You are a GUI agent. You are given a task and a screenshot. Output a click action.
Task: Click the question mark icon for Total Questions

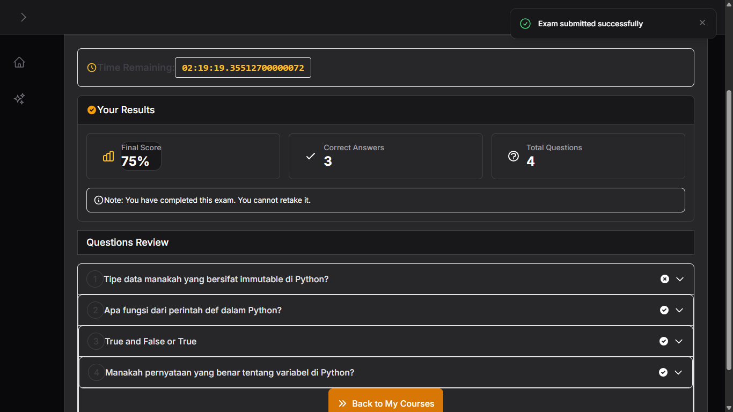coord(514,156)
